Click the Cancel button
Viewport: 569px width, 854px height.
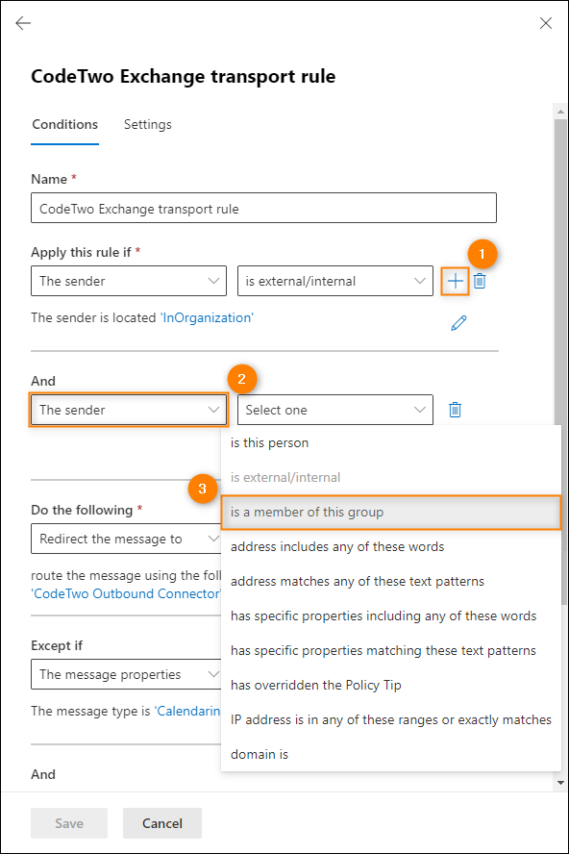pyautogui.click(x=162, y=823)
